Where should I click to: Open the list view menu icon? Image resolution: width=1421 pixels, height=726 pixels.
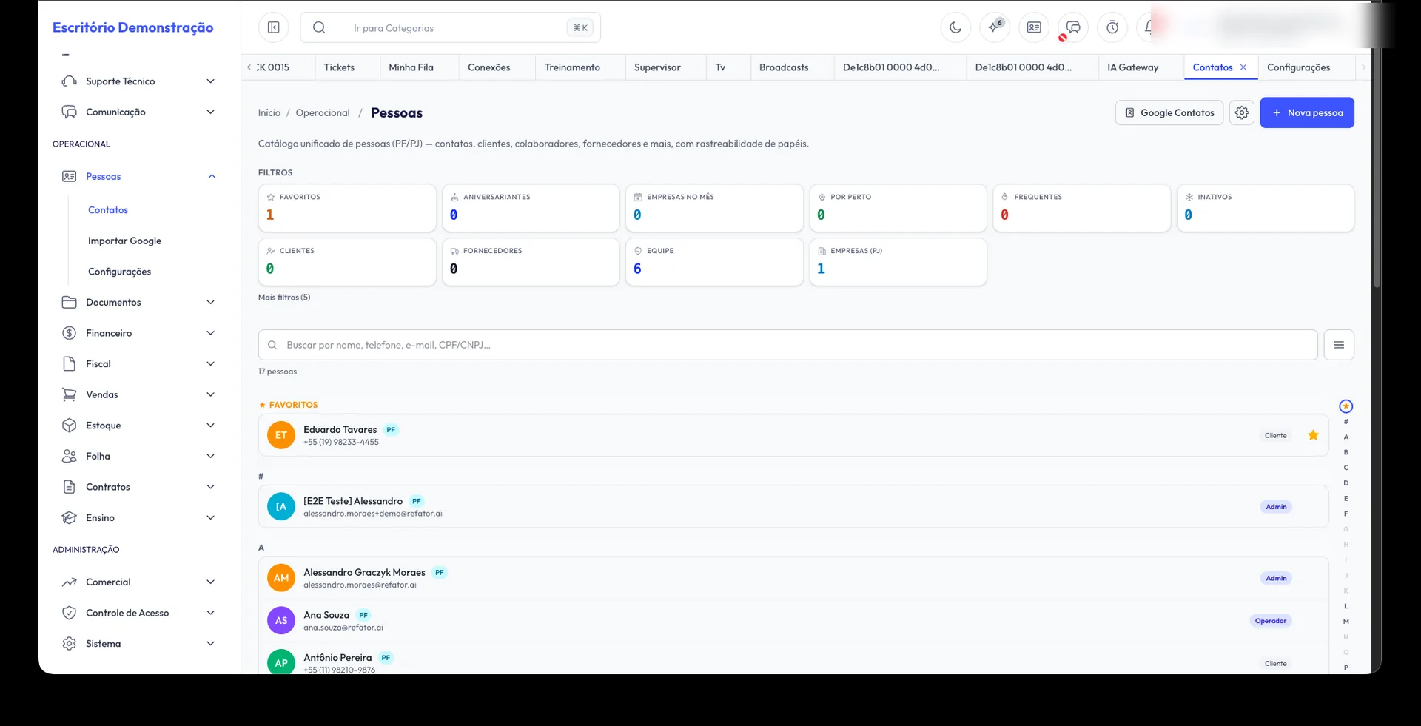1339,345
